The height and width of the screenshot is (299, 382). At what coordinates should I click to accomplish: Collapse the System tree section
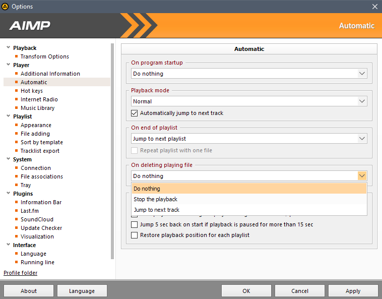[x=8, y=159]
